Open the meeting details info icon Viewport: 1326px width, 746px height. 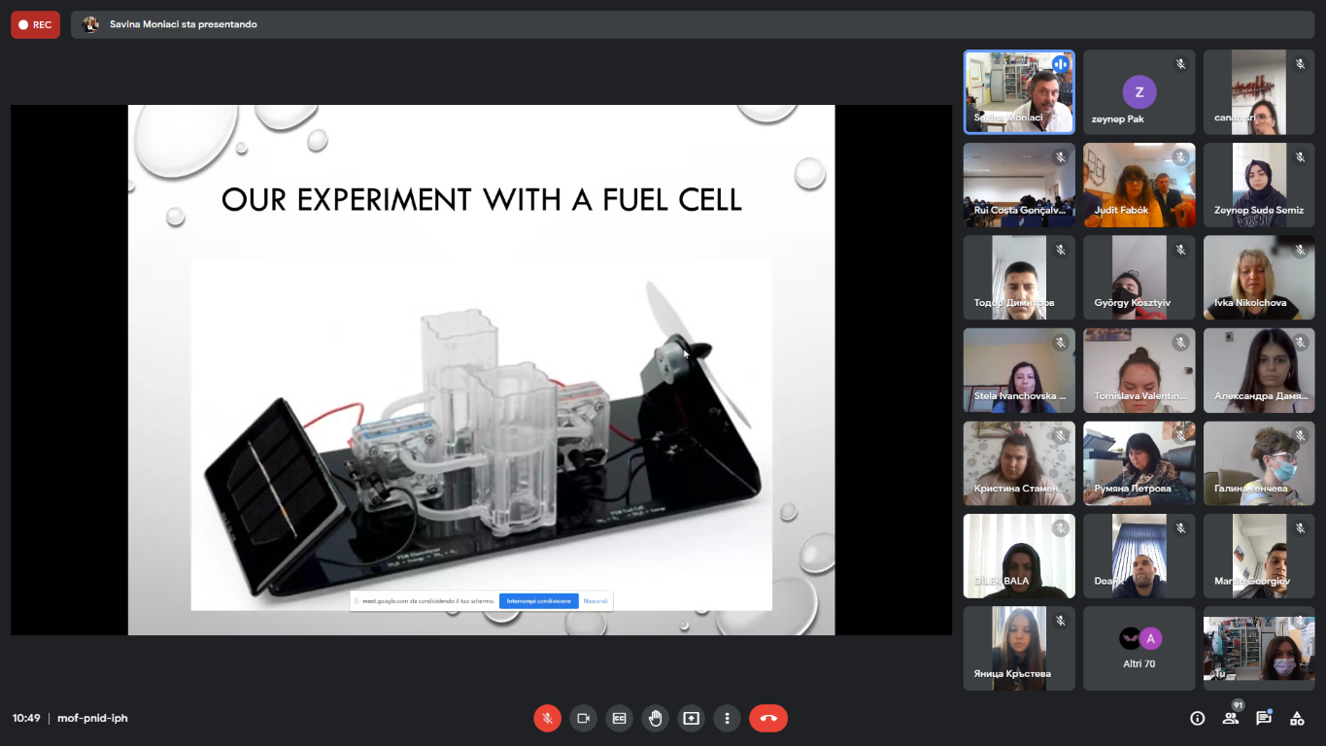(1197, 718)
